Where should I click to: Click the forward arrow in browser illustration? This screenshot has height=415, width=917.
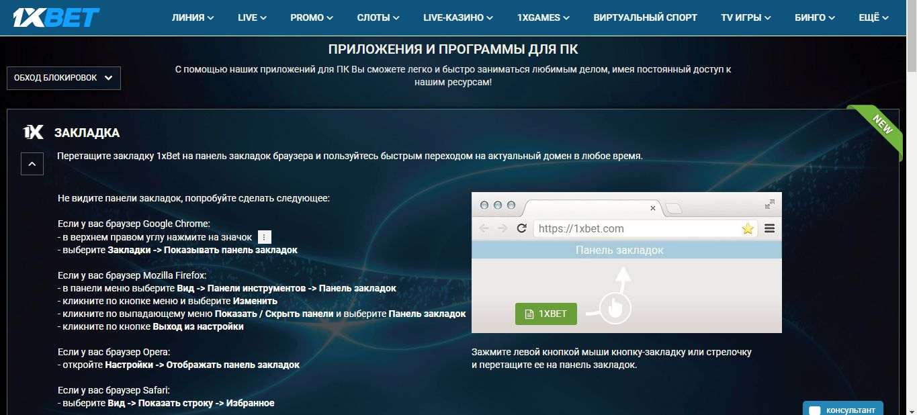click(x=502, y=228)
